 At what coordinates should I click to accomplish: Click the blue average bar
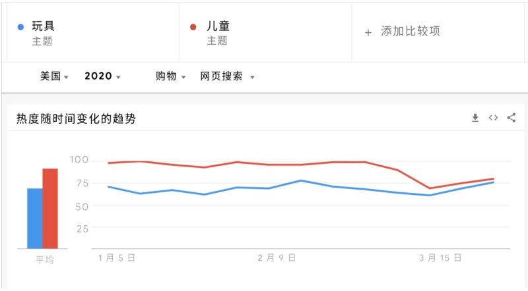34,218
